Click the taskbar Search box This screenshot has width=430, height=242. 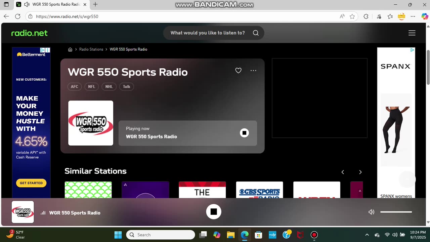[161, 235]
